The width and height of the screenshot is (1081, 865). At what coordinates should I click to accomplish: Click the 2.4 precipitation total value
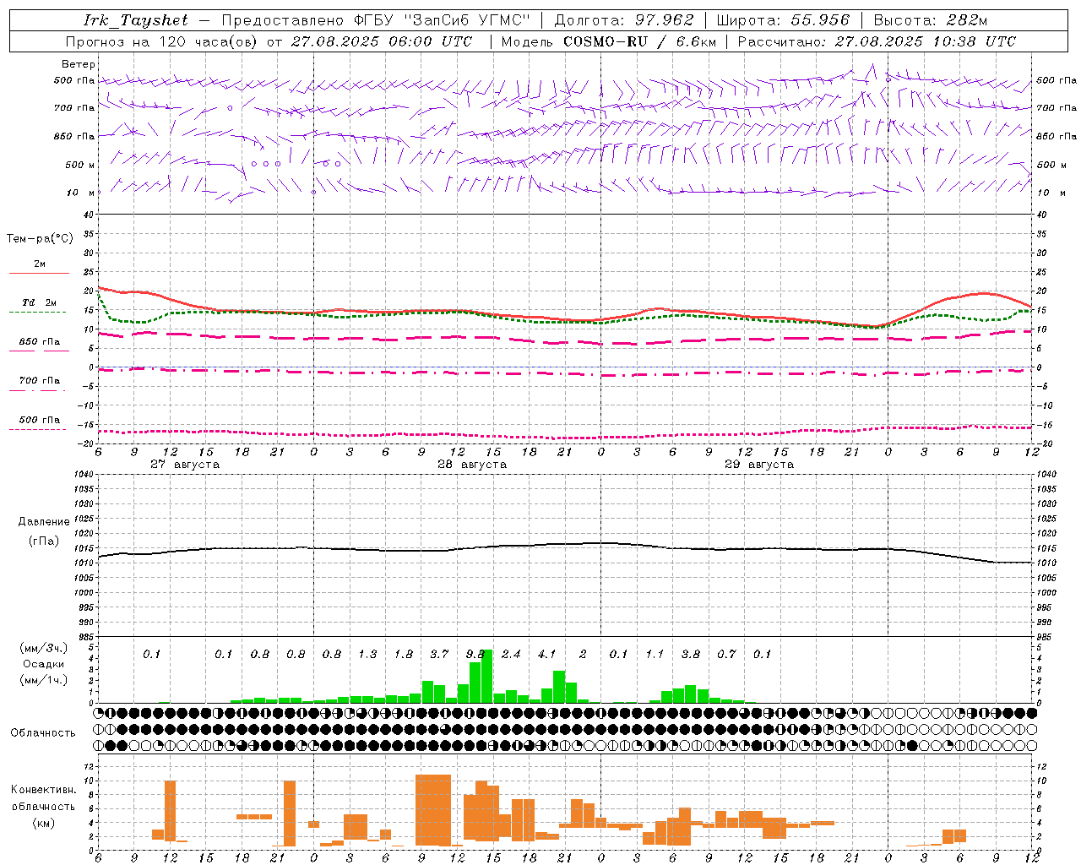point(511,654)
